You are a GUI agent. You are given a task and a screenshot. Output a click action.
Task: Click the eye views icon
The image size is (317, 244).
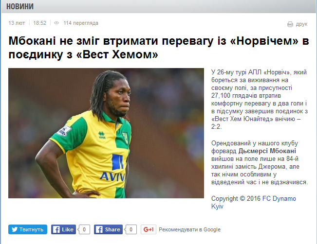click(56, 23)
